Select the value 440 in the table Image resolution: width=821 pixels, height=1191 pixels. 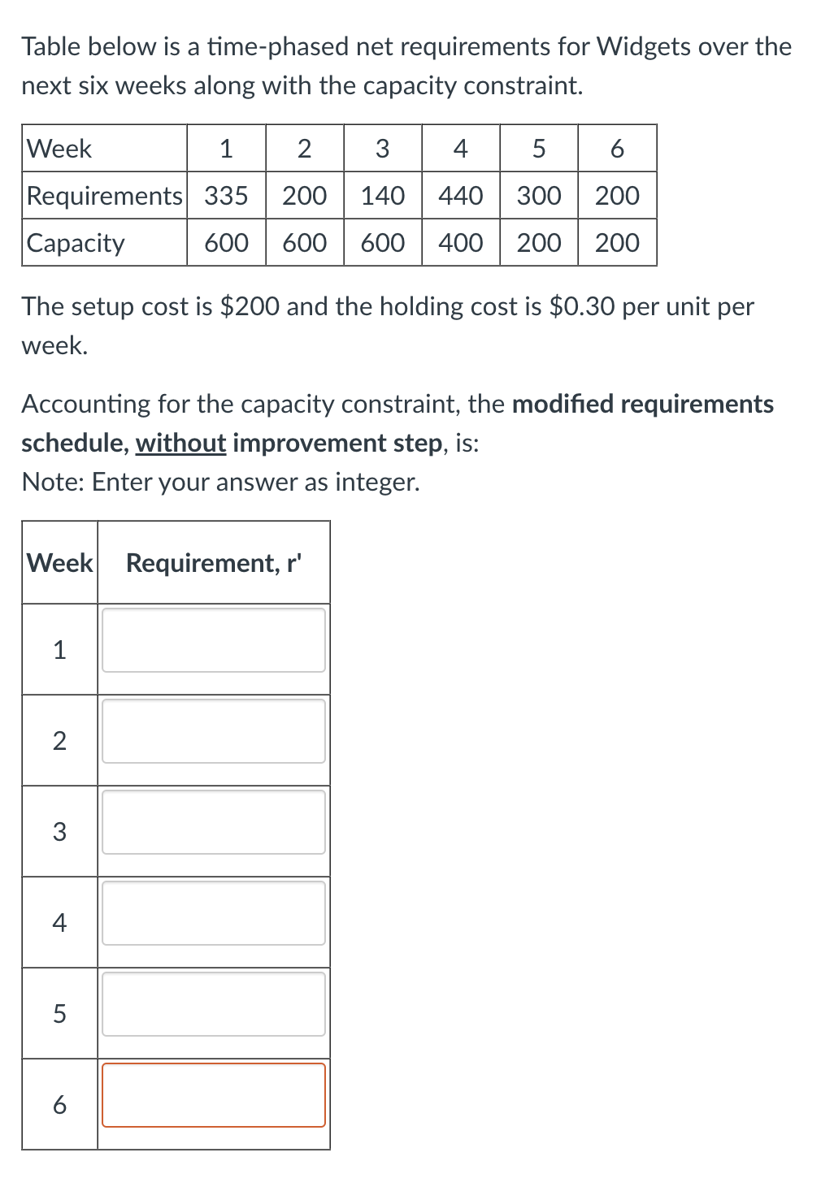tap(460, 195)
